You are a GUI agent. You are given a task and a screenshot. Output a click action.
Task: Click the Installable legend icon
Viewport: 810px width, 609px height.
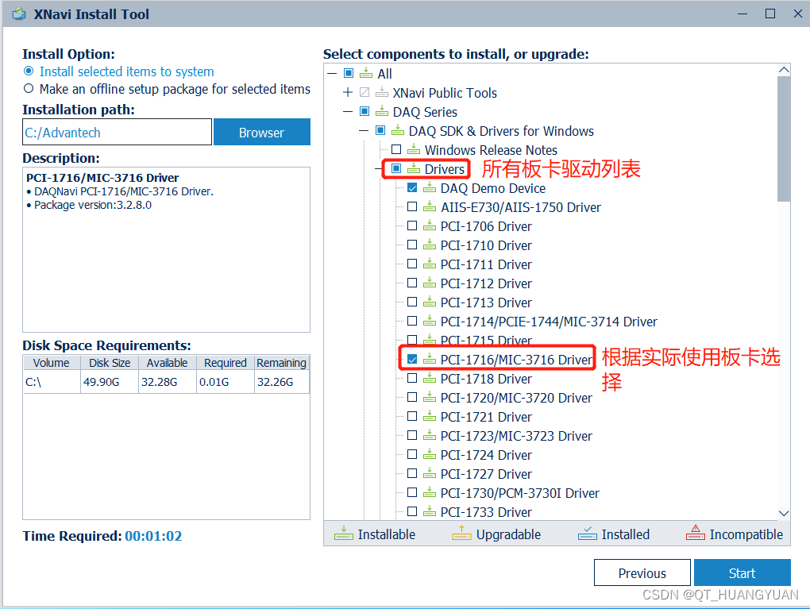point(344,534)
